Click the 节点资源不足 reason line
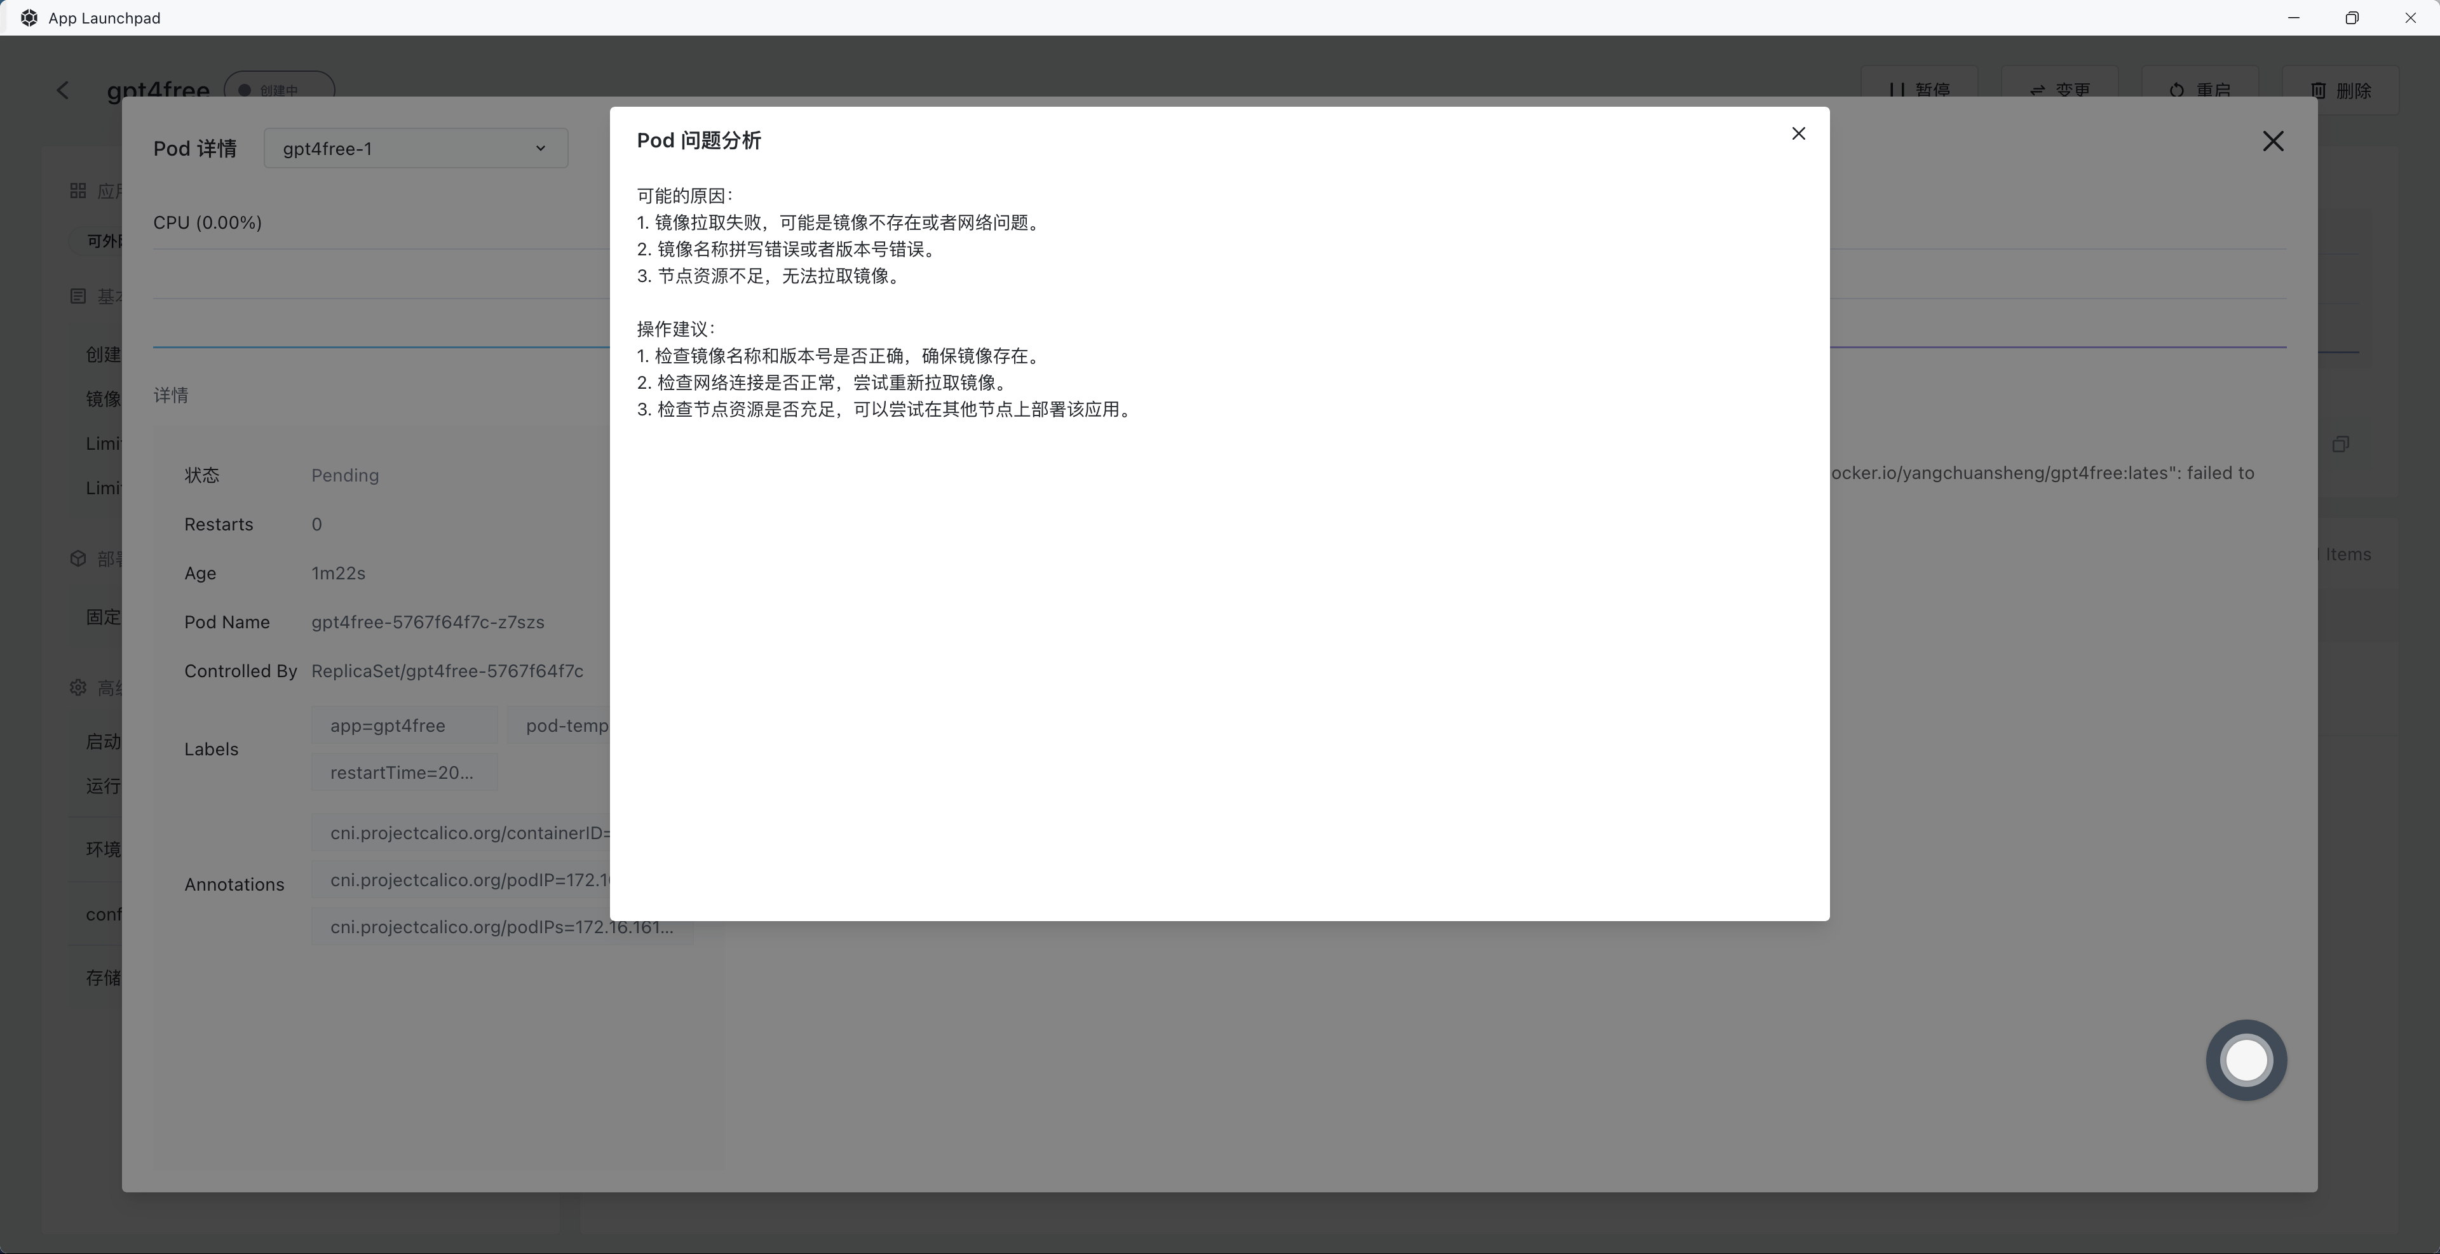Viewport: 2440px width, 1254px height. pyautogui.click(x=770, y=276)
